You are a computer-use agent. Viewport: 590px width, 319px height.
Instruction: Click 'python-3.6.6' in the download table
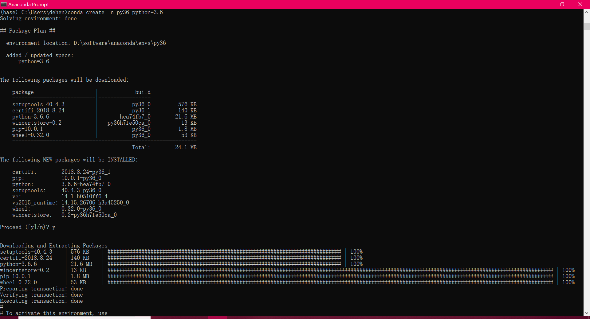pyautogui.click(x=31, y=117)
